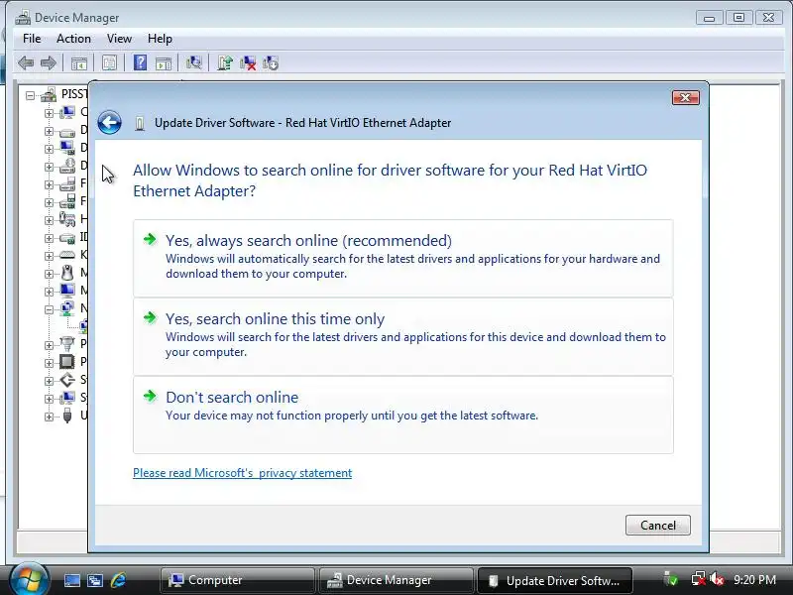Click the Back arrow in Device Manager toolbar

26,63
